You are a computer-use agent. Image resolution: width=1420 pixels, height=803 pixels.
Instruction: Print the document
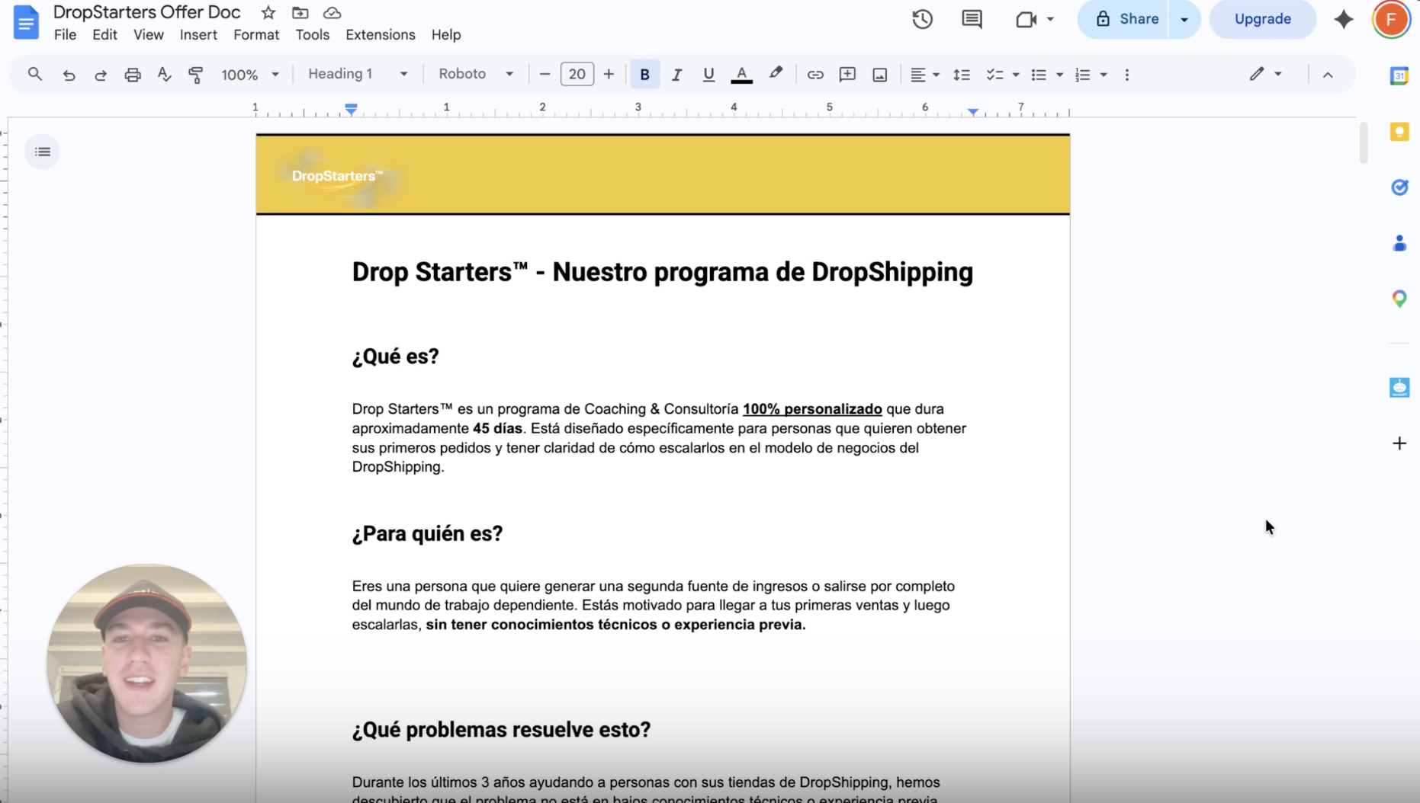[133, 75]
